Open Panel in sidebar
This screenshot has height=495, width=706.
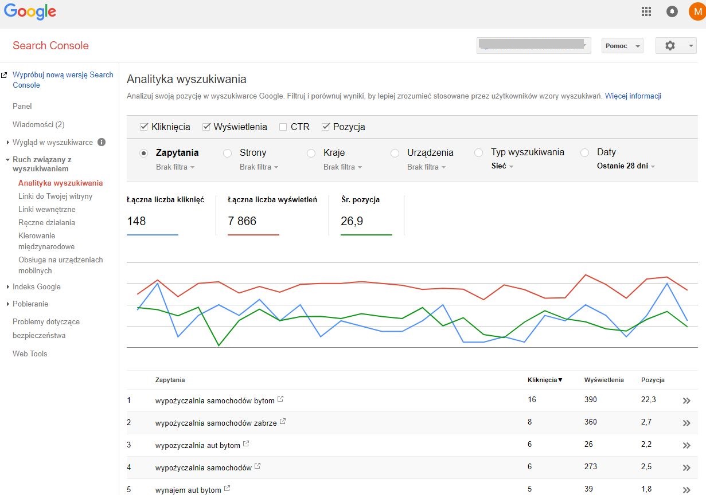22,106
